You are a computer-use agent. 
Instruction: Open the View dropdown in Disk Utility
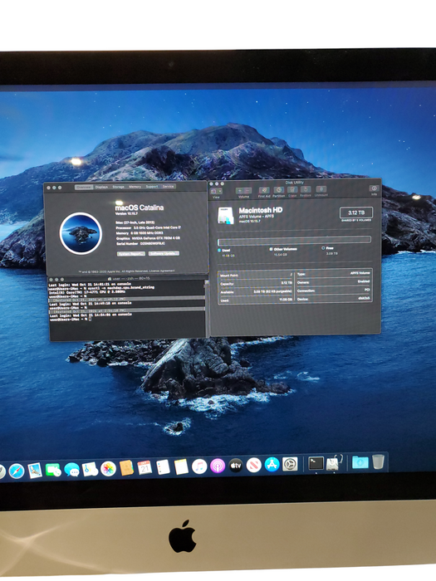pos(216,193)
